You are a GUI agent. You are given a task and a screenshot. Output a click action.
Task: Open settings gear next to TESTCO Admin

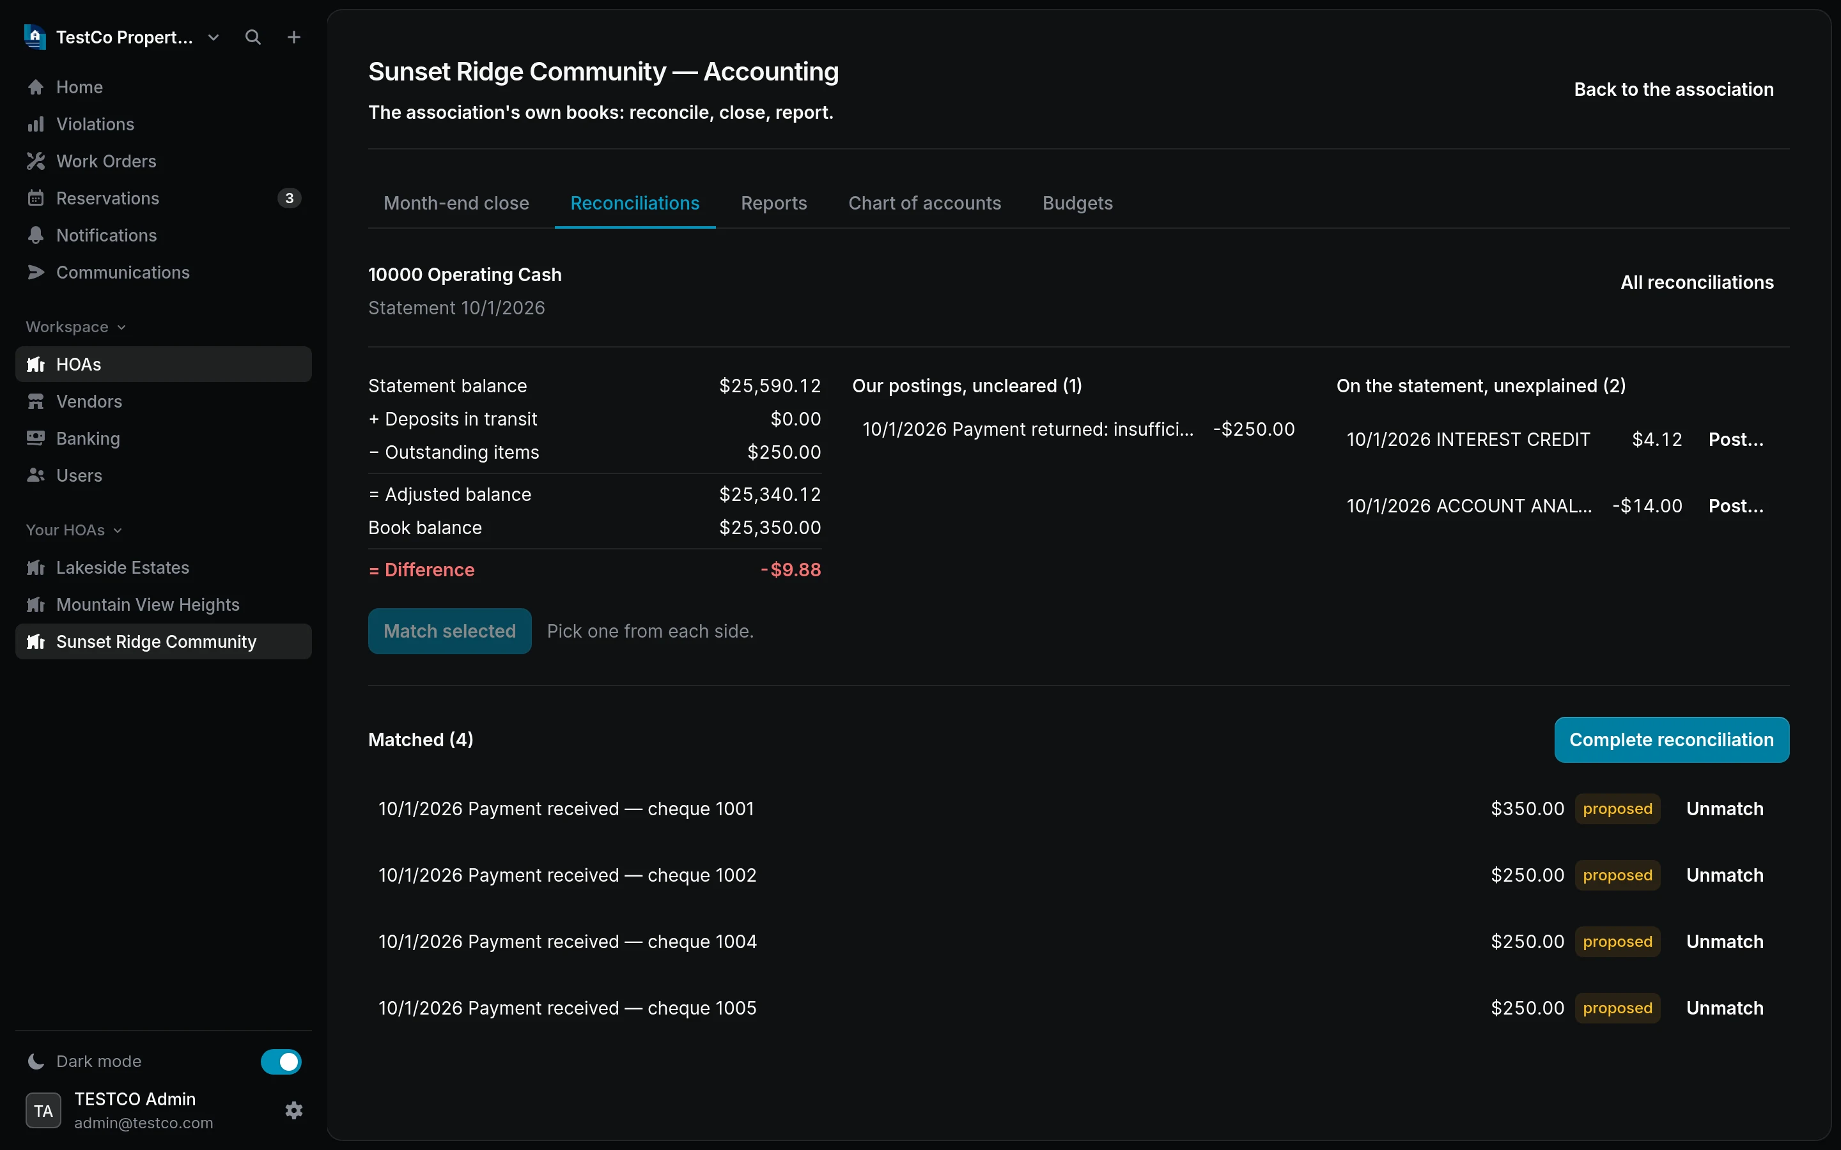tap(293, 1110)
